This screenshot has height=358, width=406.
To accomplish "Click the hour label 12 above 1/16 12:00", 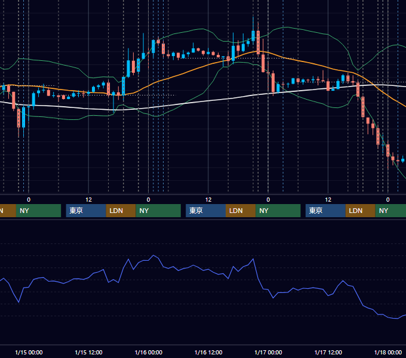I will [x=208, y=200].
